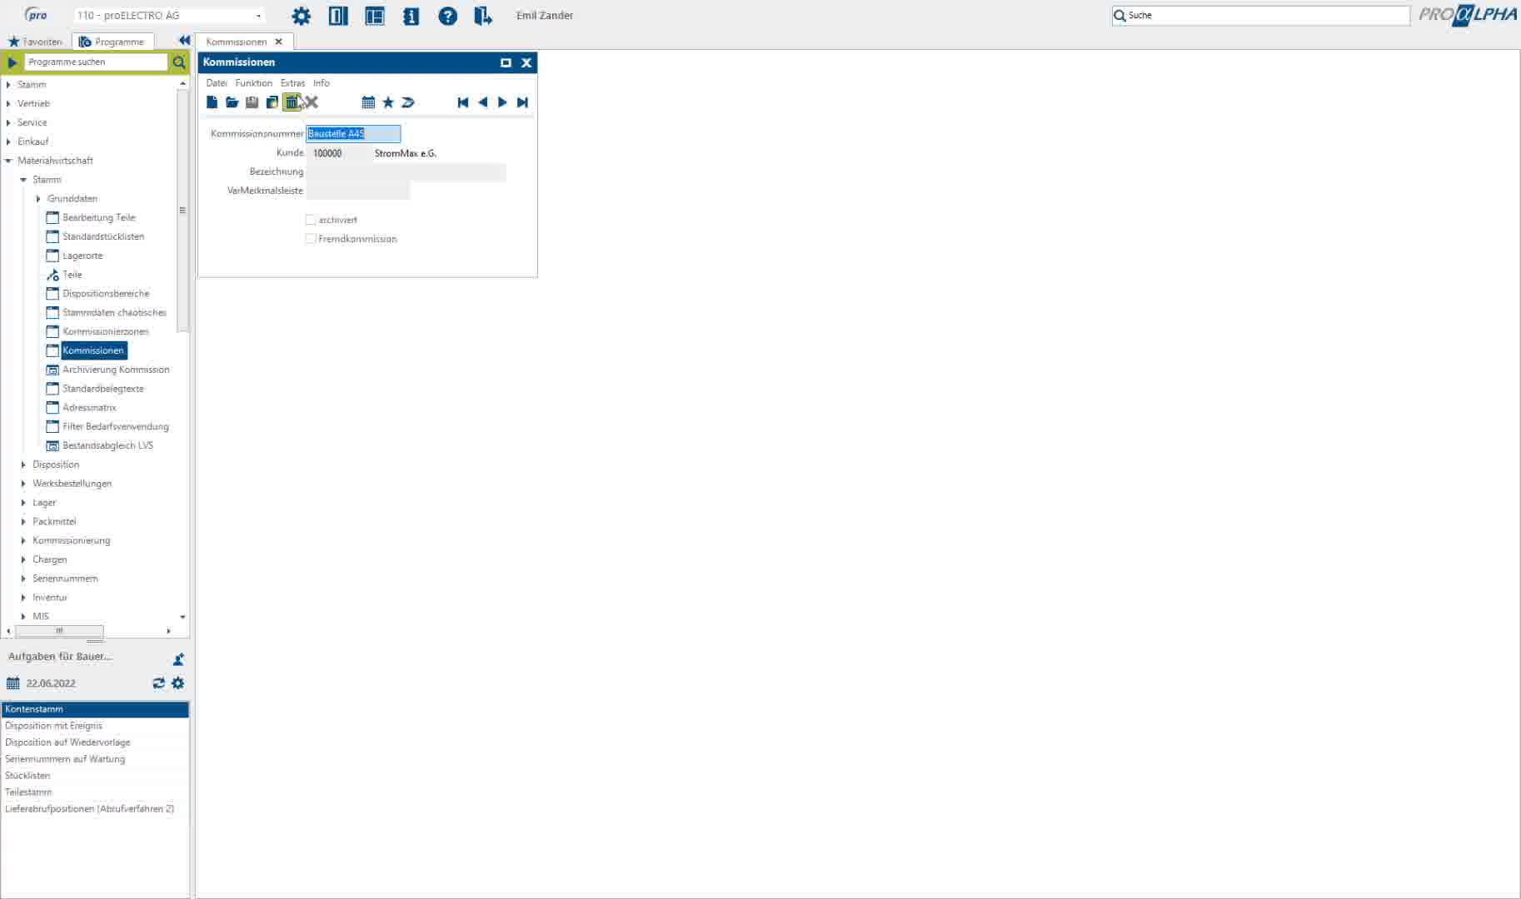Expand the Werksbestellungen node
This screenshot has width=1521, height=899.
[x=23, y=484]
